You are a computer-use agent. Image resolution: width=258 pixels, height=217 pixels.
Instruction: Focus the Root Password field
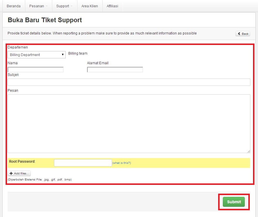tap(83, 163)
